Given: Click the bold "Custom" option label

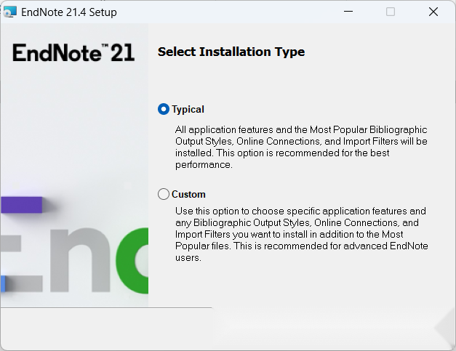Looking at the screenshot, I should pyautogui.click(x=188, y=195).
